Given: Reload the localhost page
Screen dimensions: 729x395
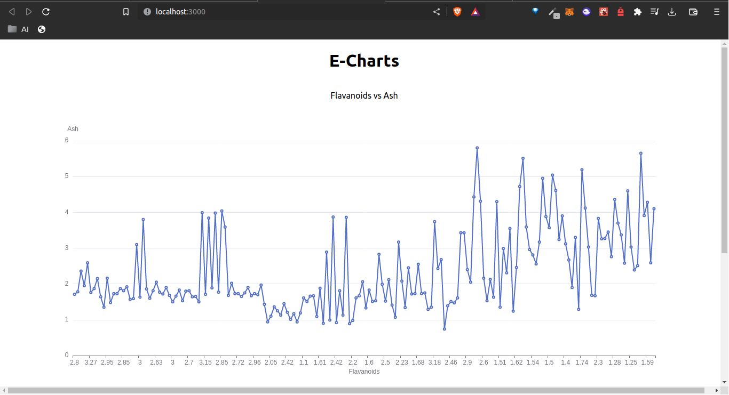Looking at the screenshot, I should coord(46,12).
